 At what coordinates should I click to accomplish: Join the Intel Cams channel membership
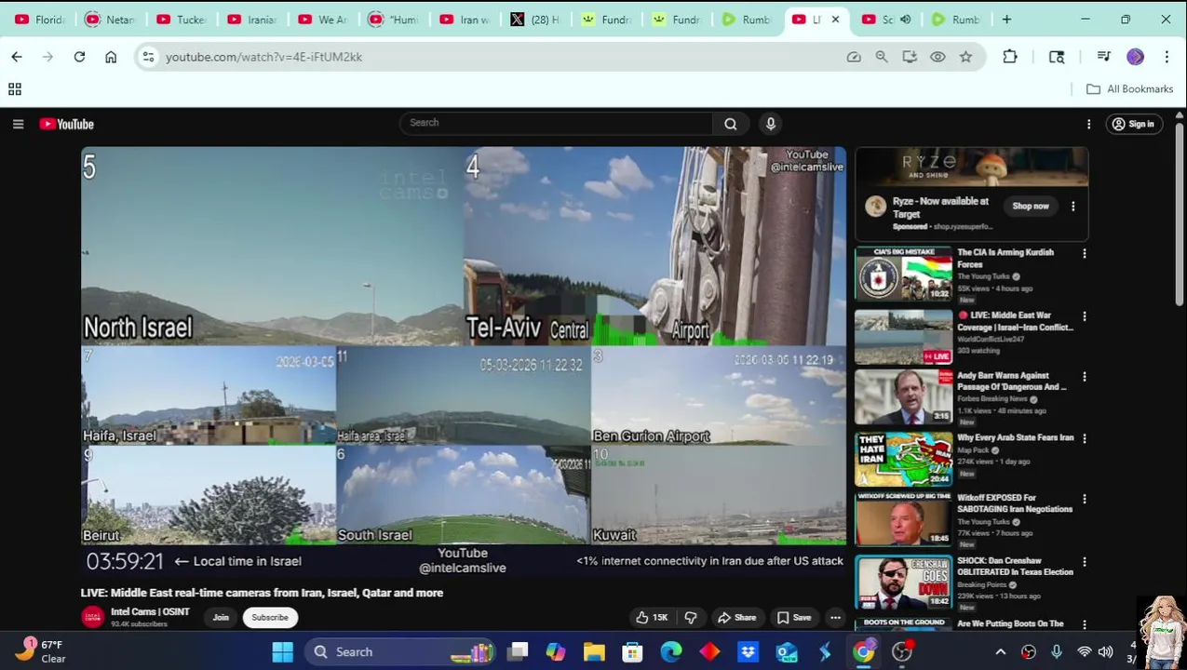pos(221,618)
